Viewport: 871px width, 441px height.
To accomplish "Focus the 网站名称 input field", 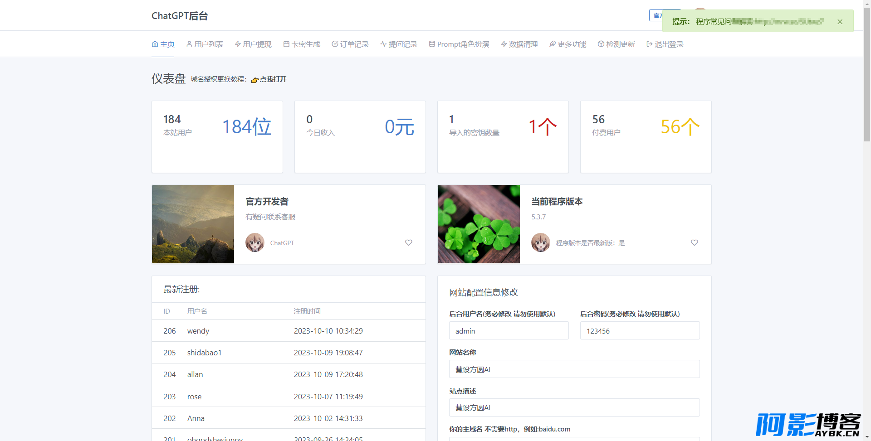I will [x=574, y=369].
